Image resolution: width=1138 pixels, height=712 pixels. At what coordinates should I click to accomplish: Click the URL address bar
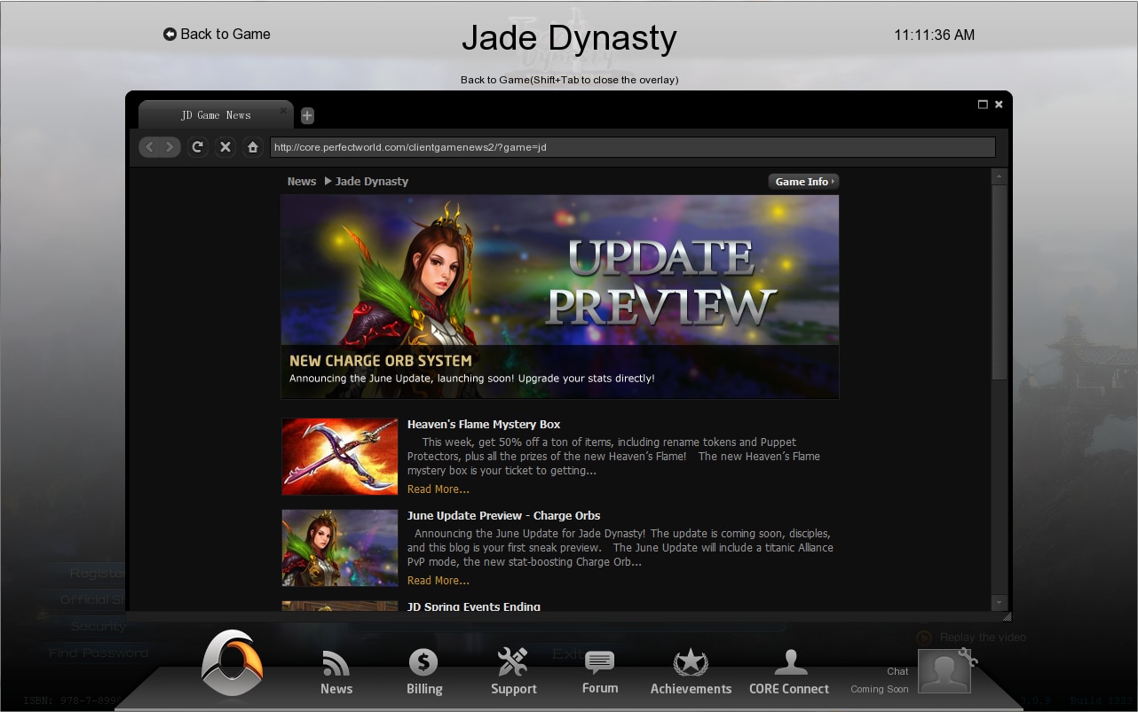point(632,147)
